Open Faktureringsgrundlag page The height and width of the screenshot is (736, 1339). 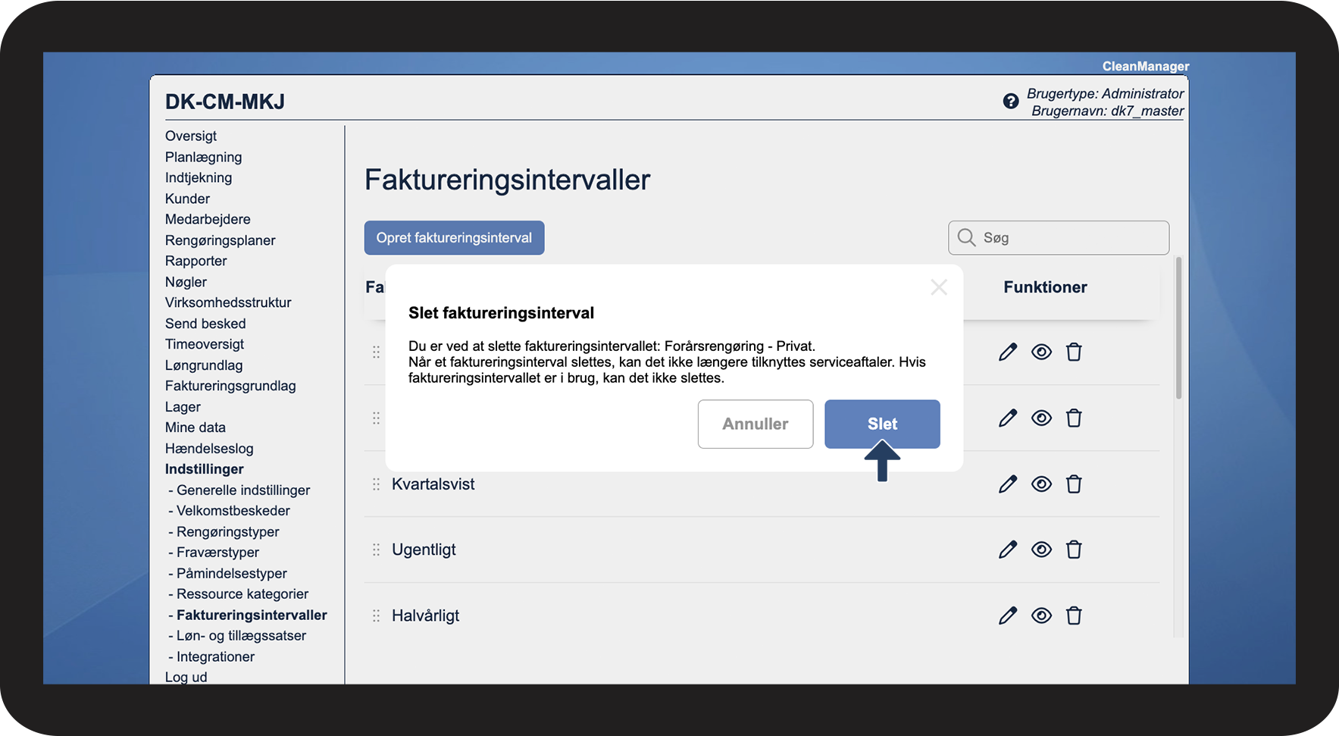pyautogui.click(x=230, y=386)
